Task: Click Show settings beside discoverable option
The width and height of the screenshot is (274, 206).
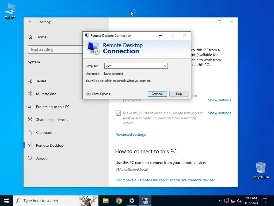Action: tap(219, 113)
